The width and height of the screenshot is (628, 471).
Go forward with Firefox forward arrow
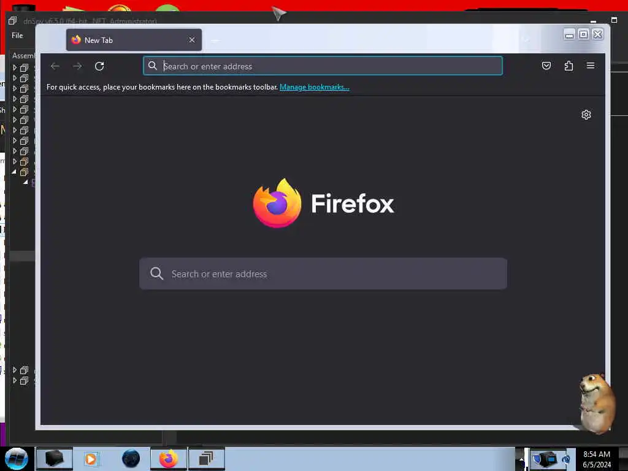77,66
